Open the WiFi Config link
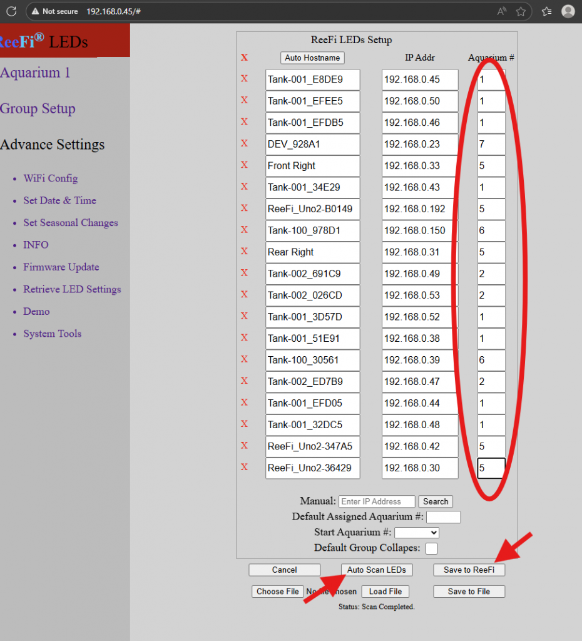Viewport: 582px width, 641px height. click(51, 178)
